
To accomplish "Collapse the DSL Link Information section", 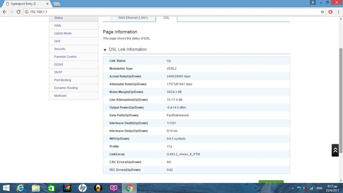I will tap(105, 50).
